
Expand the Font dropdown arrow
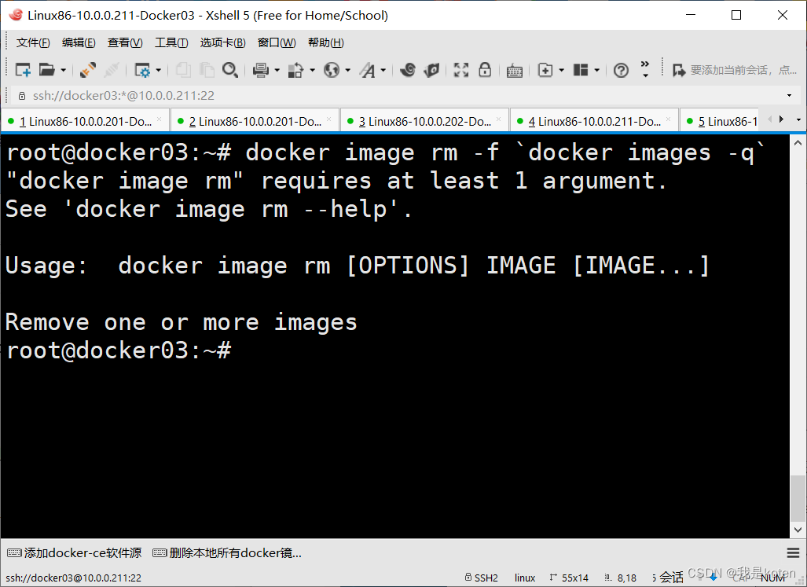[x=383, y=70]
